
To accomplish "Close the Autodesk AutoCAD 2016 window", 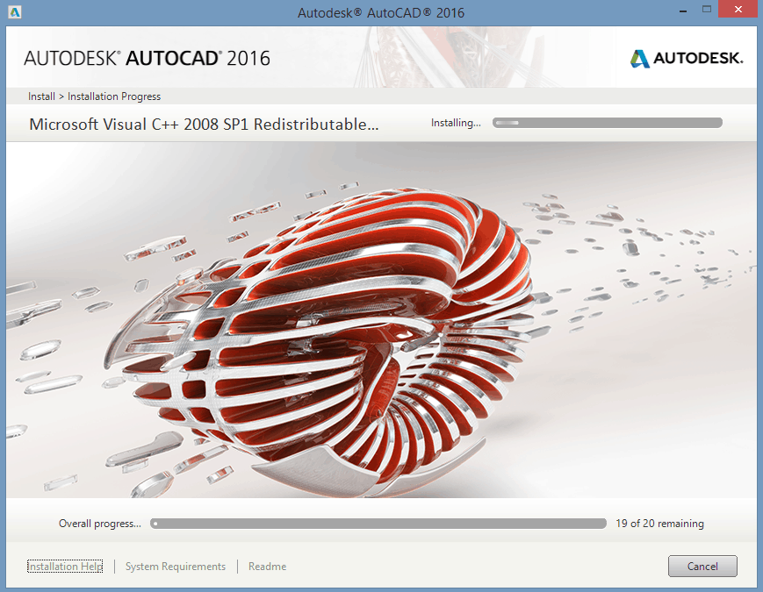I will [738, 10].
